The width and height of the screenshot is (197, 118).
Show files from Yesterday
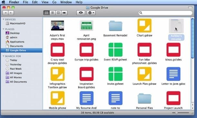(x=14, y=64)
